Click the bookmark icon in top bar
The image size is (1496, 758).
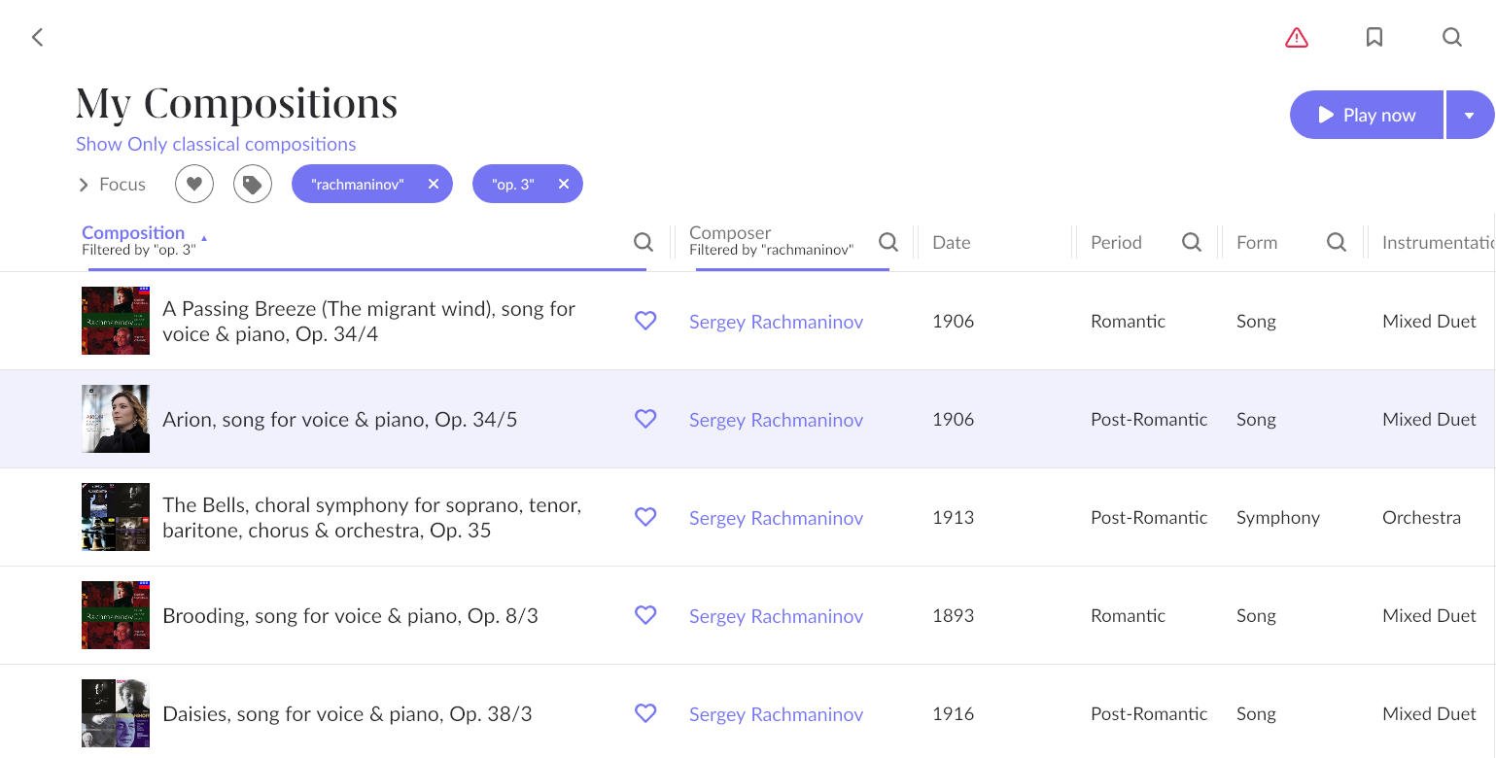pos(1374,37)
